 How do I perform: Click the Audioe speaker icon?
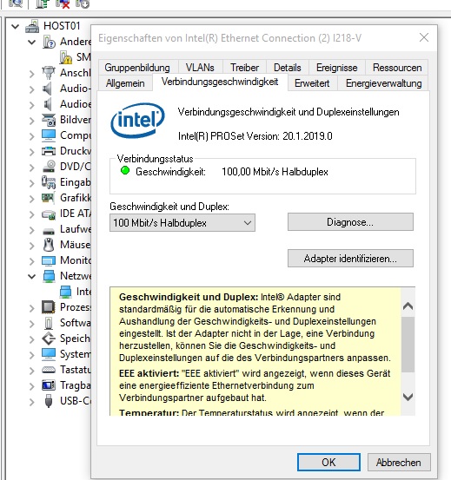(49, 104)
